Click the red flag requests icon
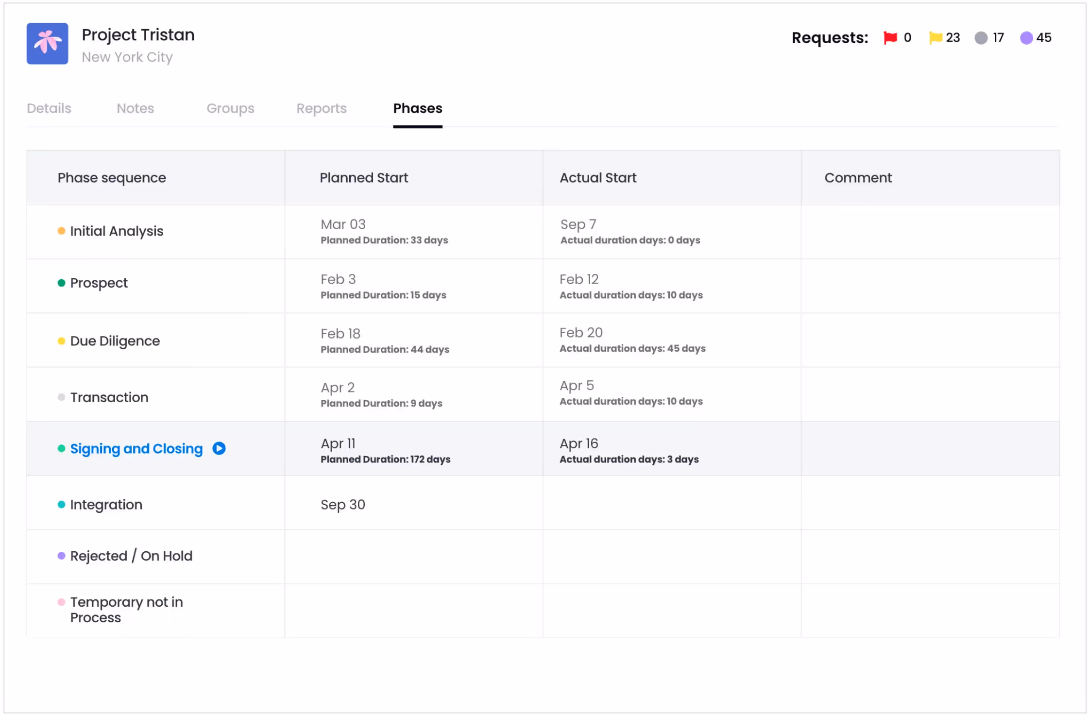Screen dimensions: 1088x715 (x=890, y=37)
